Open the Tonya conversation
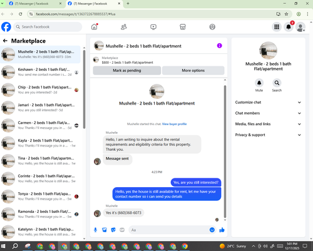 [40, 196]
